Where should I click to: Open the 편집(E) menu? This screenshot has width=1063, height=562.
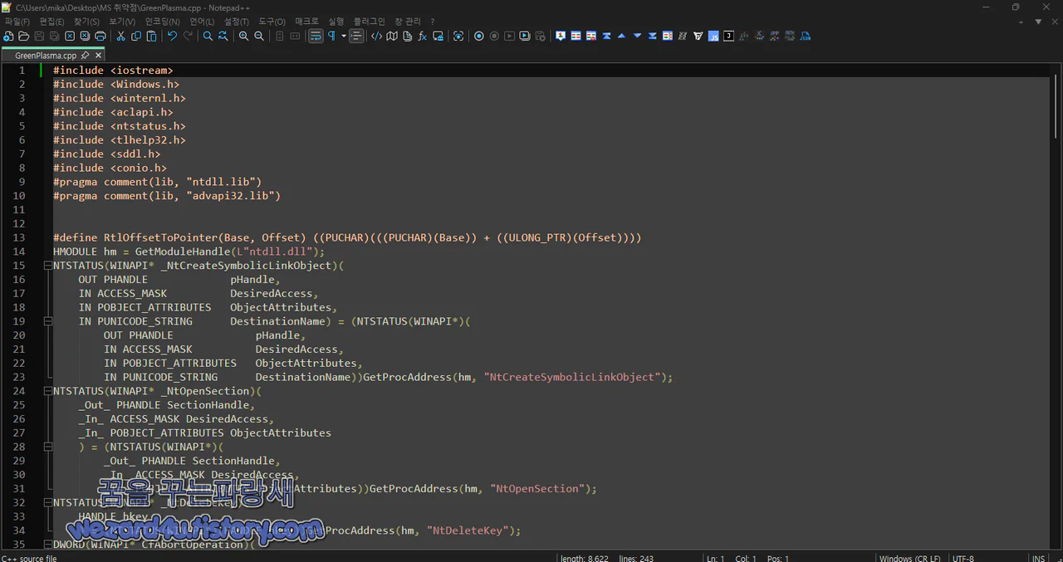pyautogui.click(x=51, y=22)
